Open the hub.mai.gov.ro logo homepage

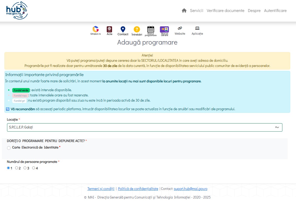pyautogui.click(x=17, y=10)
